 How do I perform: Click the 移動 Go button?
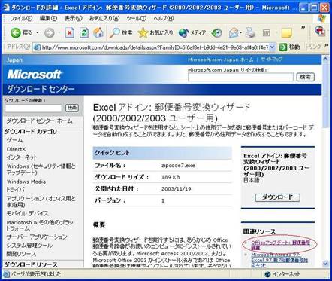(x=290, y=47)
